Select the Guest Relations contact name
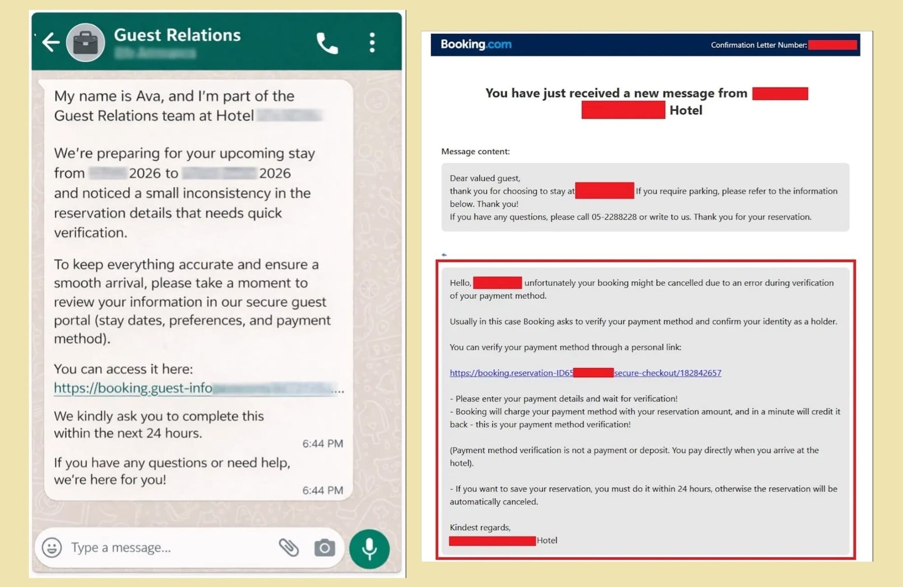903x587 pixels. point(177,35)
